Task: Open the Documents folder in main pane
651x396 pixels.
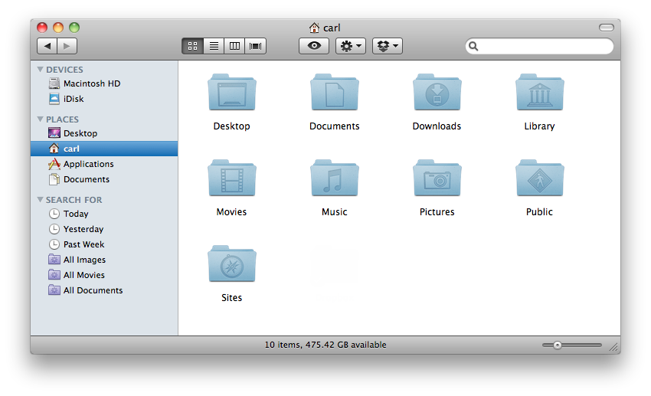Action: tap(334, 92)
